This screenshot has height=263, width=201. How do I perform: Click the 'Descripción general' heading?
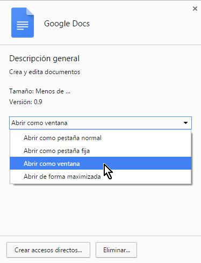pyautogui.click(x=44, y=59)
